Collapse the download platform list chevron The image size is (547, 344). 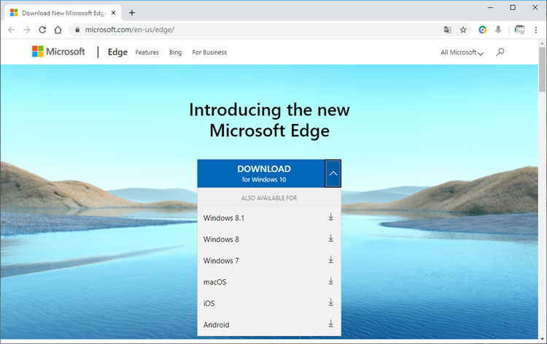pyautogui.click(x=333, y=173)
